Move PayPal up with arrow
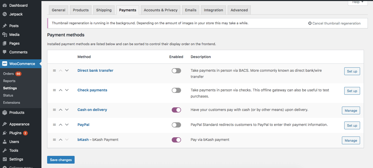 61,125
